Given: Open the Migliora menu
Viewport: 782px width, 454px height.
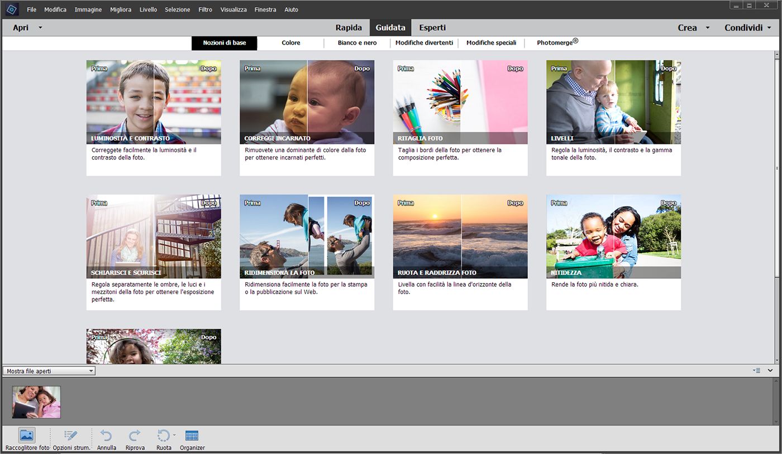Looking at the screenshot, I should tap(121, 9).
